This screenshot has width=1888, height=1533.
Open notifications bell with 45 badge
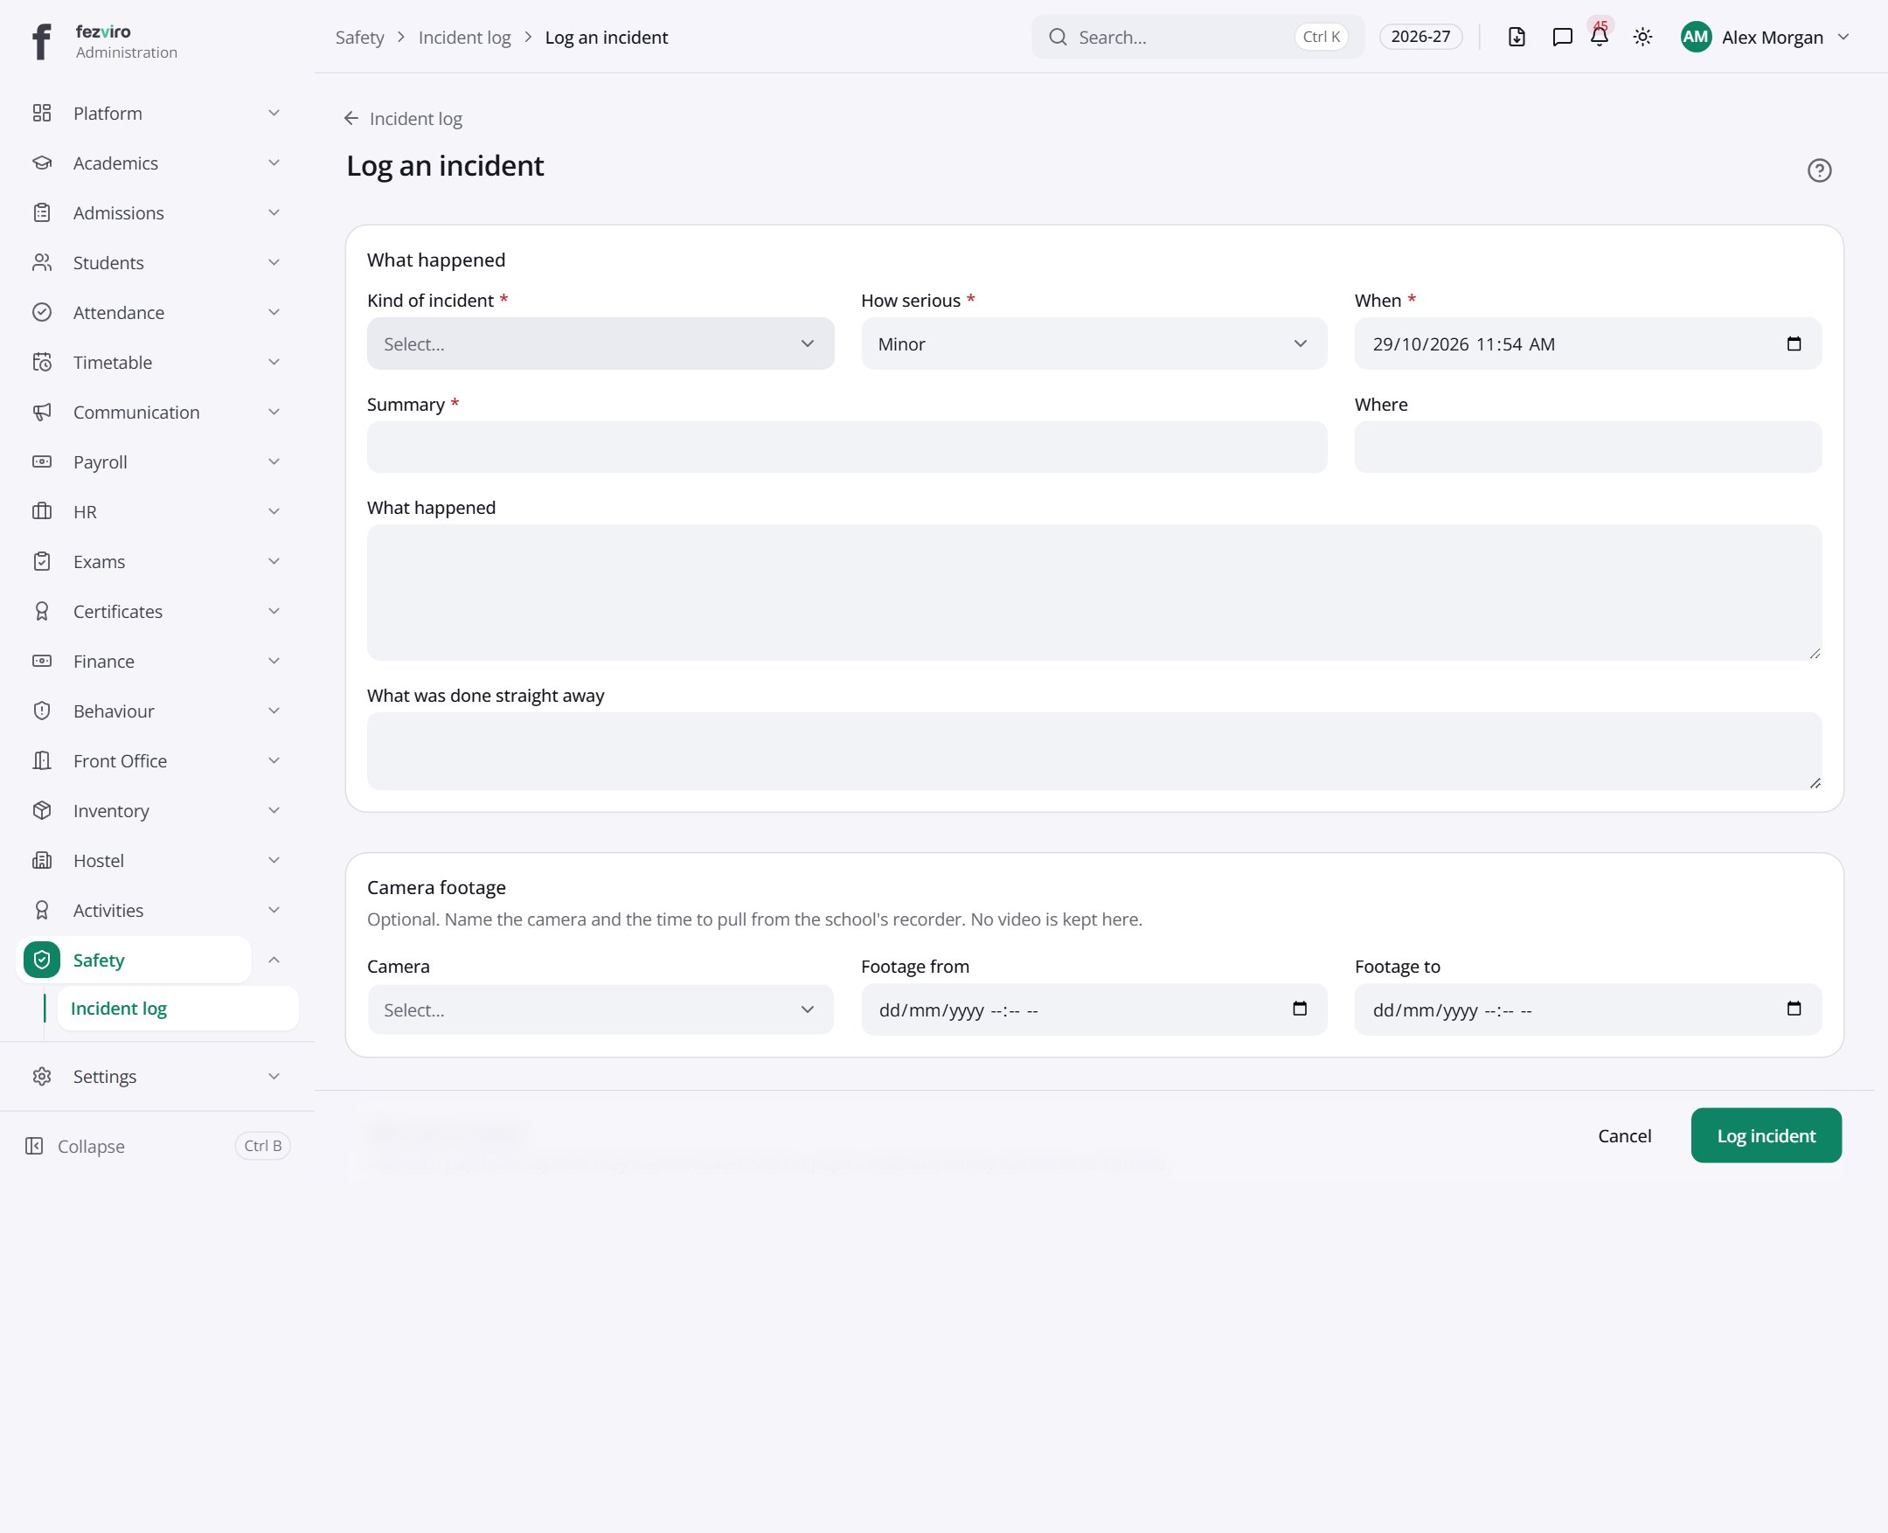tap(1600, 35)
